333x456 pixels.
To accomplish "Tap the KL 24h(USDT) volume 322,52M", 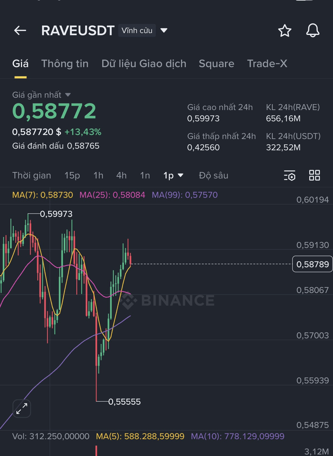I will (x=283, y=148).
